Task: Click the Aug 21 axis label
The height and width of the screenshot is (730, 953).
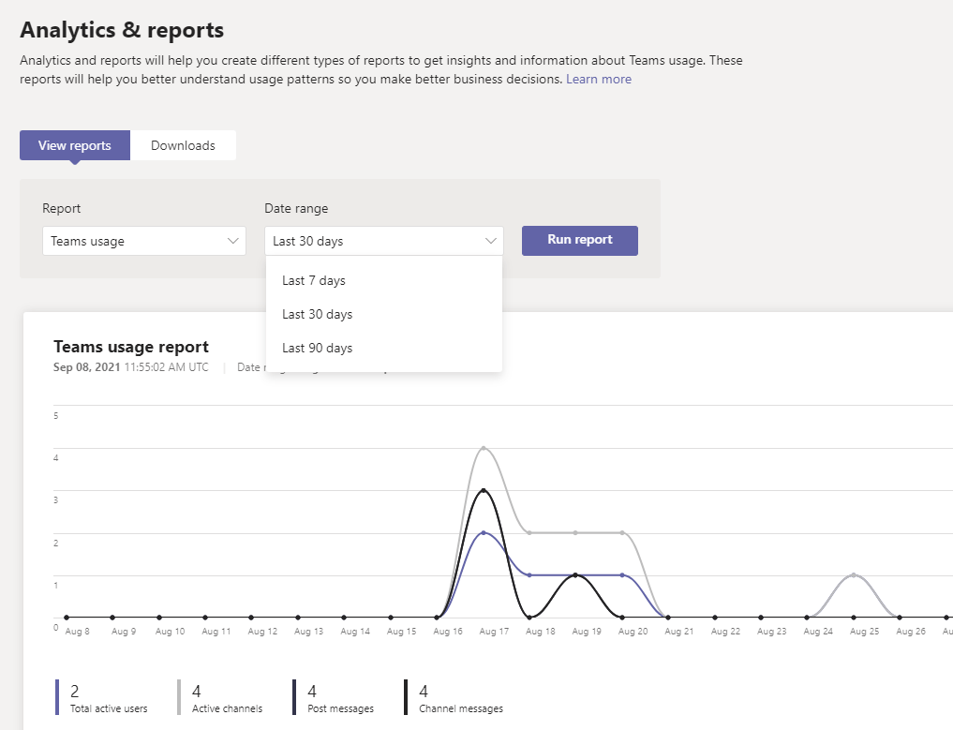Action: (x=678, y=631)
